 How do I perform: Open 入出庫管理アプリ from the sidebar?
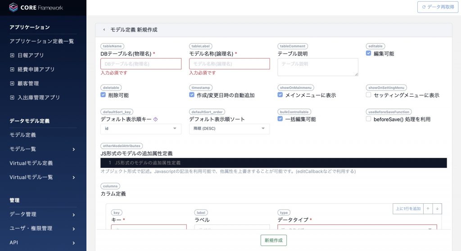(39, 97)
